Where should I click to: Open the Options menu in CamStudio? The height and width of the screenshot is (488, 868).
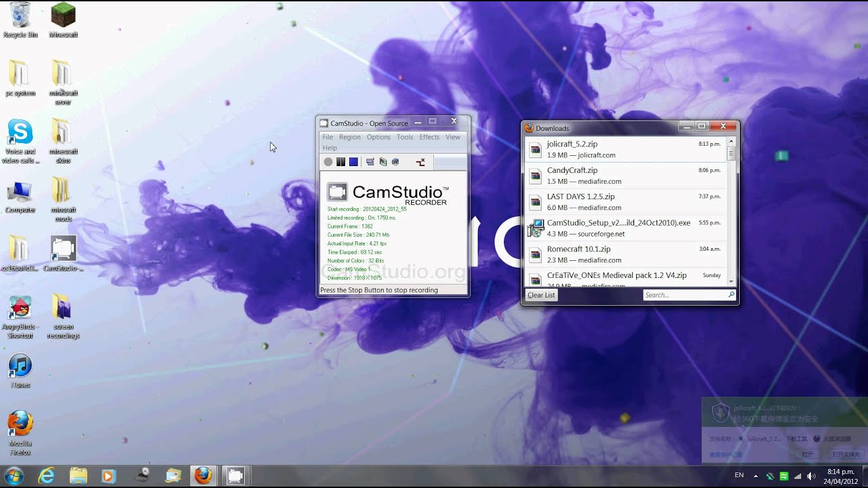(x=378, y=137)
